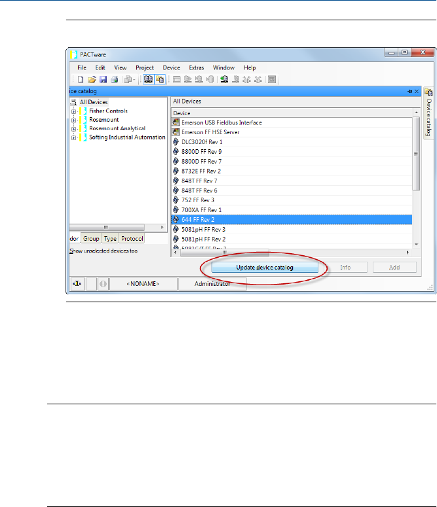The height and width of the screenshot is (507, 437).
Task: Select Emerson USB Fieldbus Interface row
Action: pos(292,123)
